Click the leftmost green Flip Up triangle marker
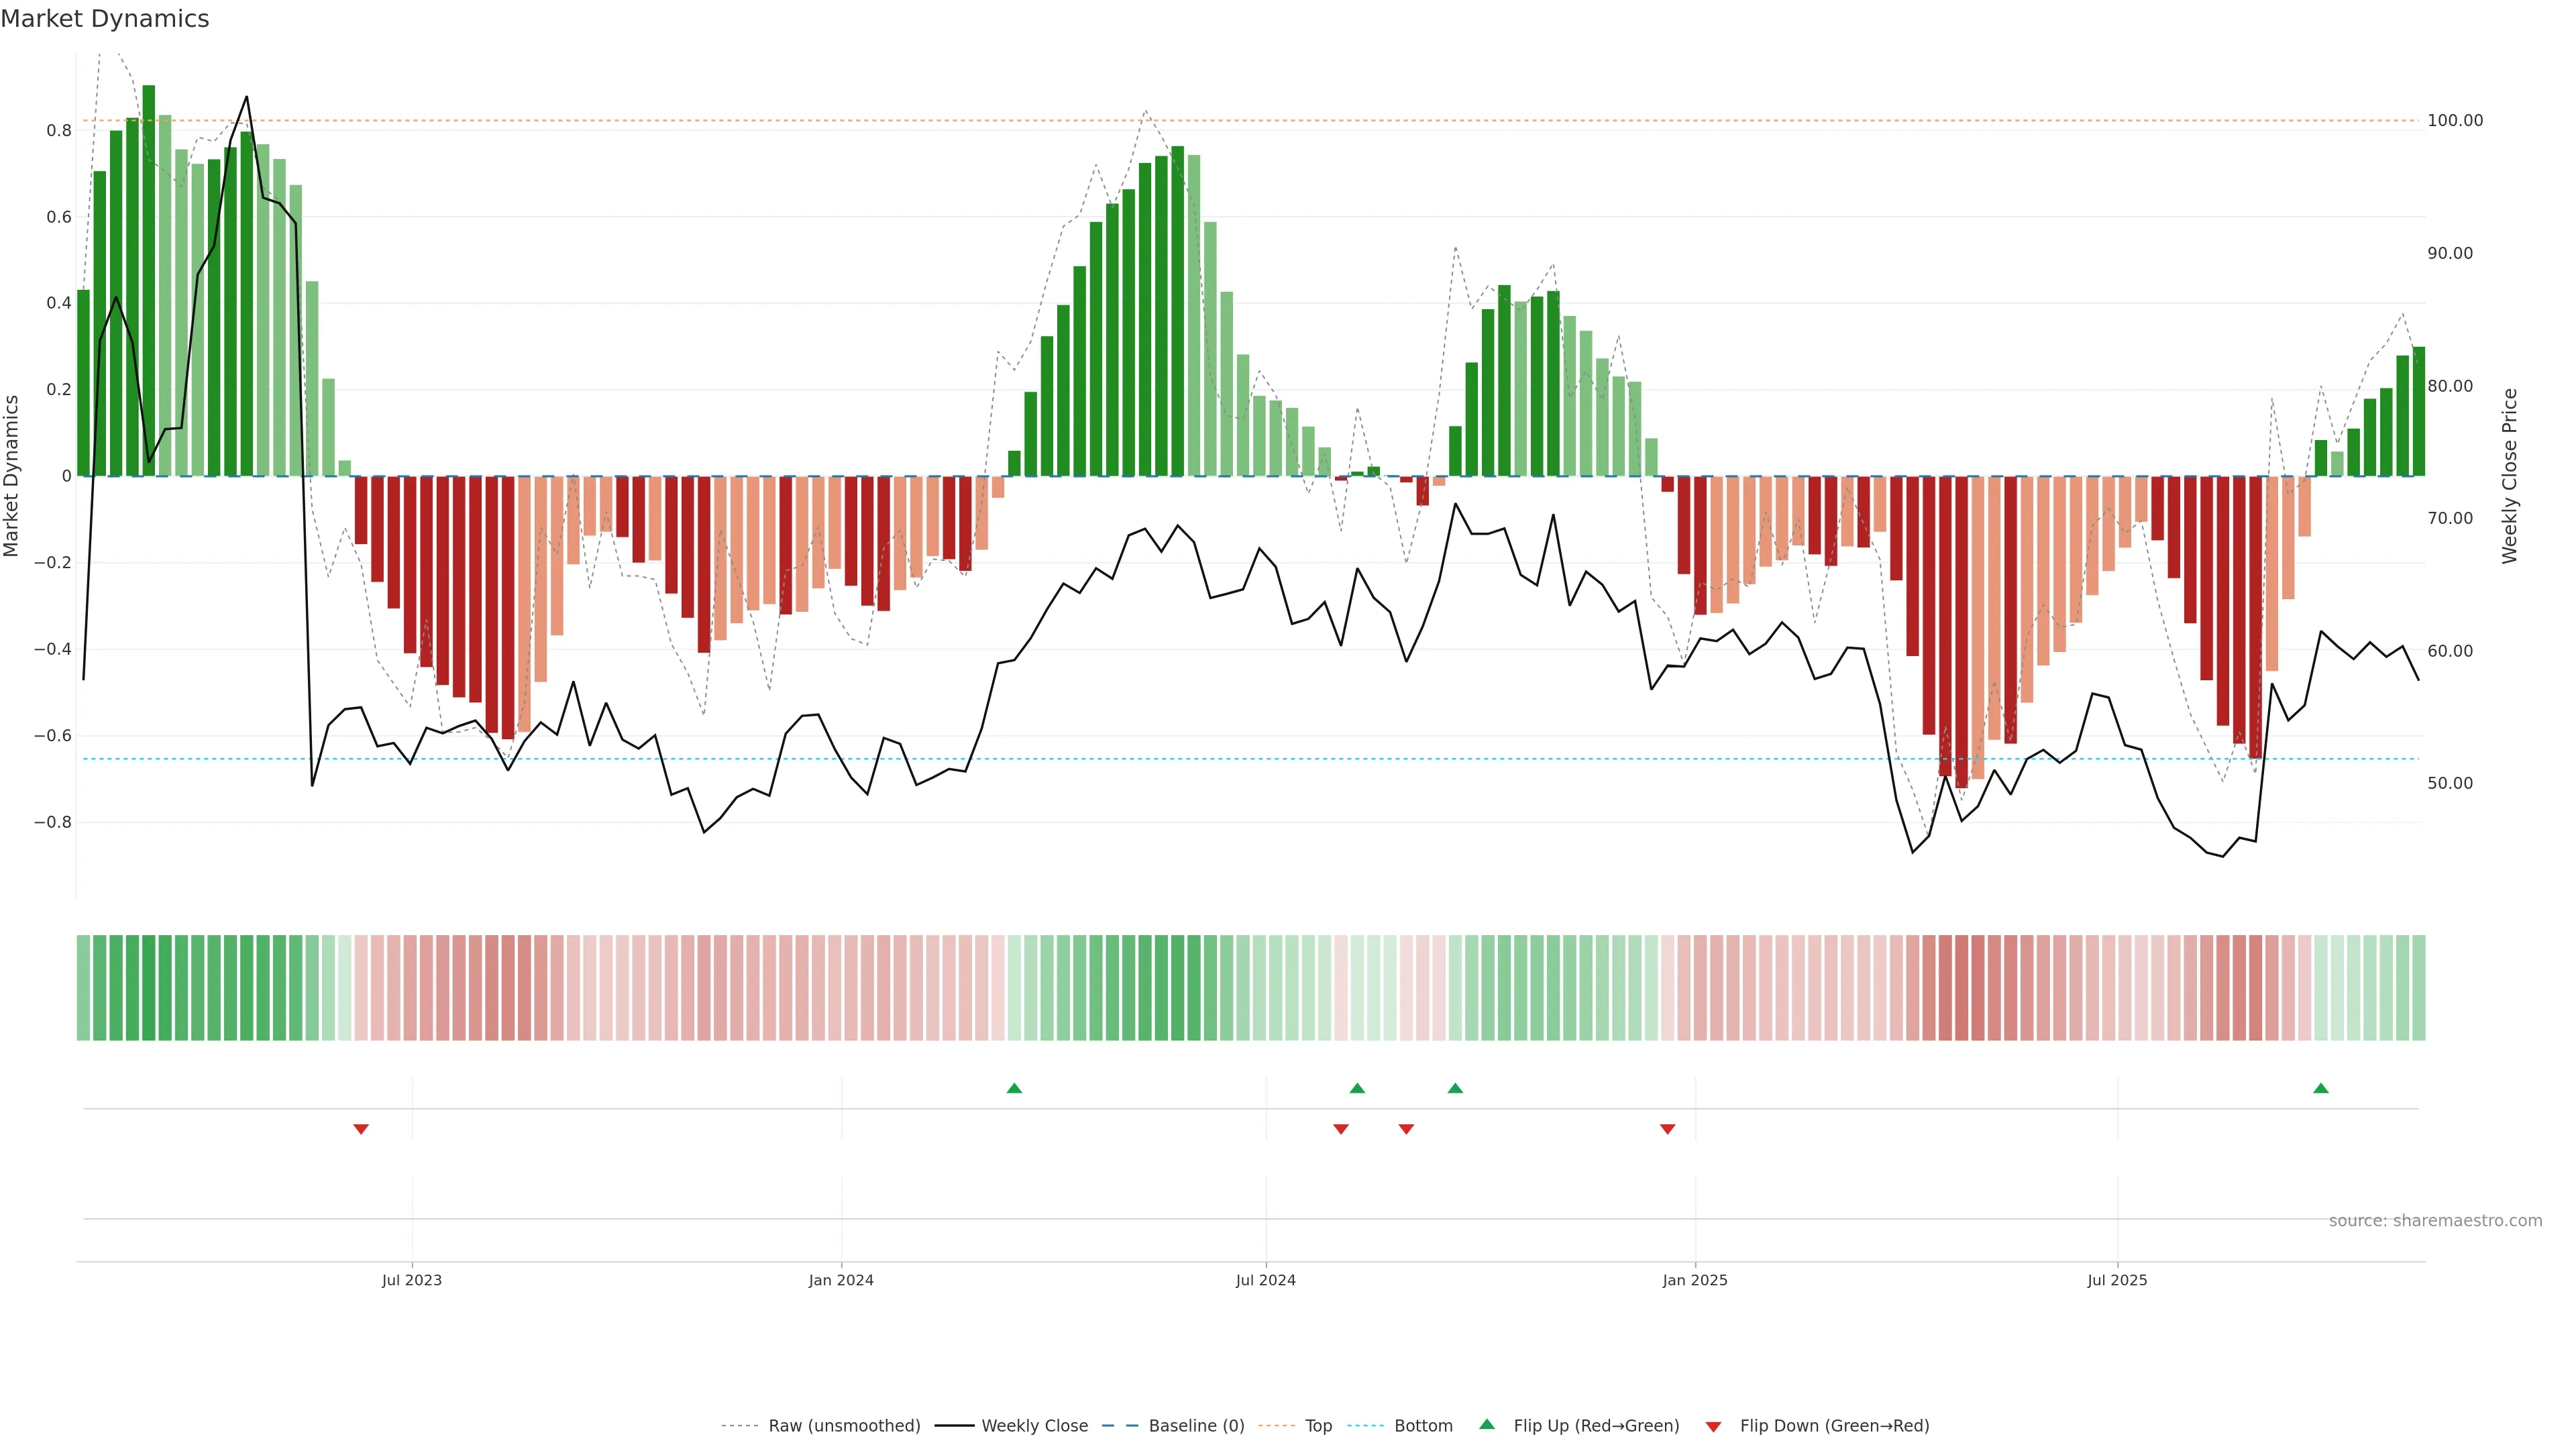Screen dimensions: 2576x1449 (1014, 1088)
